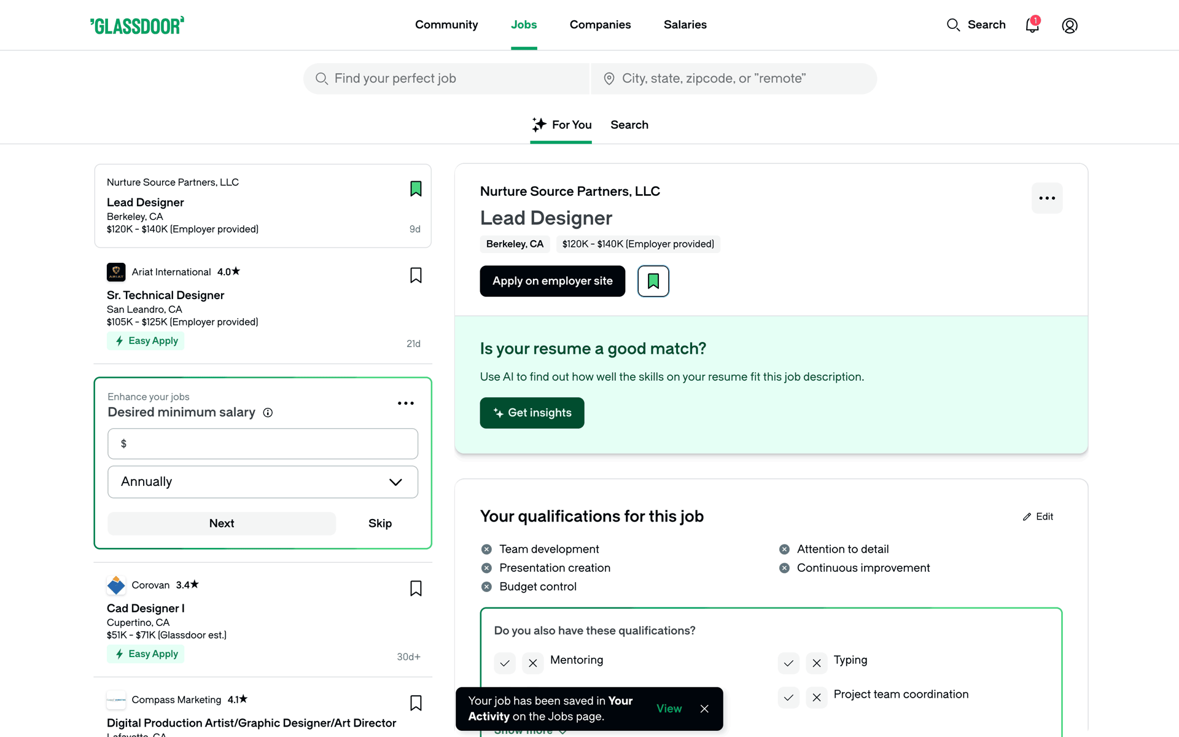The width and height of the screenshot is (1179, 737).
Task: Click Easy Apply badge on Corovan job
Action: click(x=146, y=654)
